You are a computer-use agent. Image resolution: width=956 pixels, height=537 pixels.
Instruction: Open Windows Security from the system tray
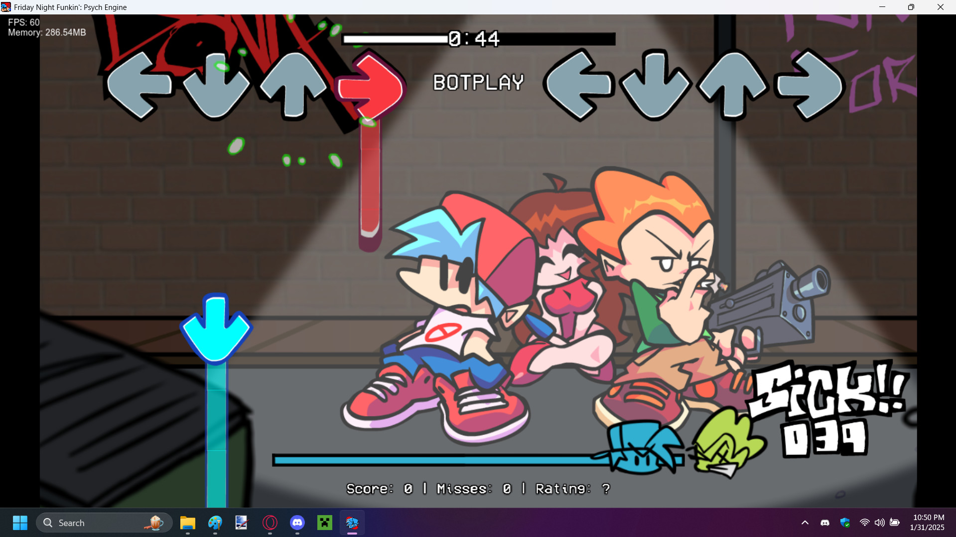(845, 523)
